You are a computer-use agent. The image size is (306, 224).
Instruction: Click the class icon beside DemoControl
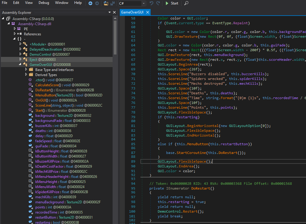click(x=25, y=54)
